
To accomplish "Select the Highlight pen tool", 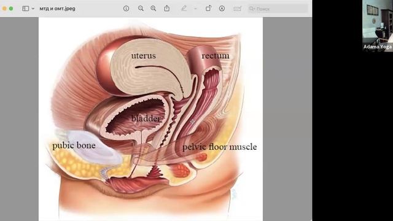I will (x=184, y=9).
